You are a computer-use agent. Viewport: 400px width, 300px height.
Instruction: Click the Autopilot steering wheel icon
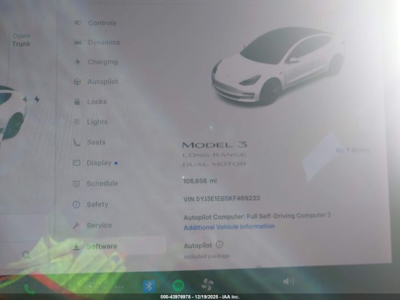pyautogui.click(x=77, y=82)
